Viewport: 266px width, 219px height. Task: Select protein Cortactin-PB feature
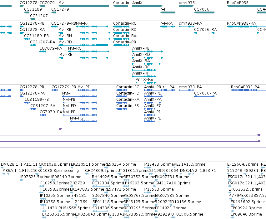tap(122, 109)
